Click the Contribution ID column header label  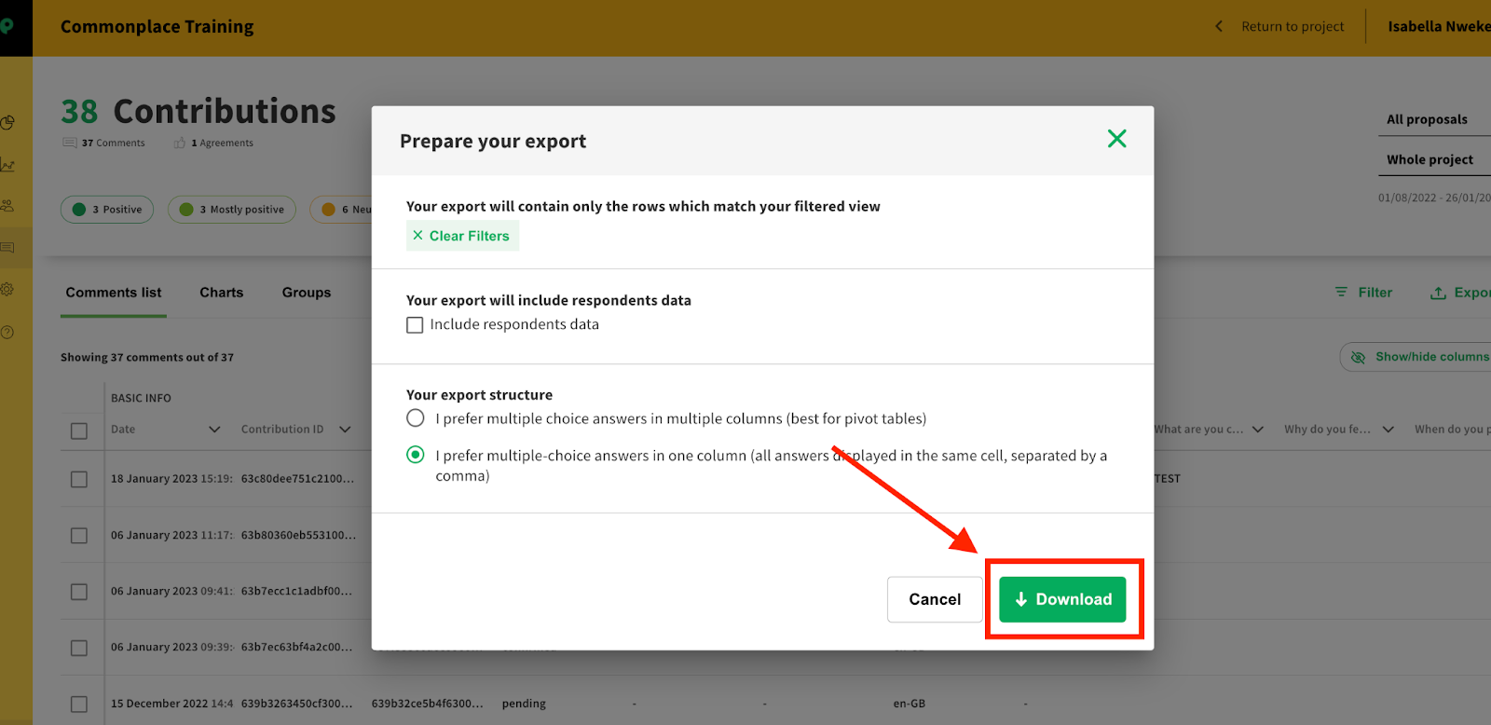pos(282,430)
